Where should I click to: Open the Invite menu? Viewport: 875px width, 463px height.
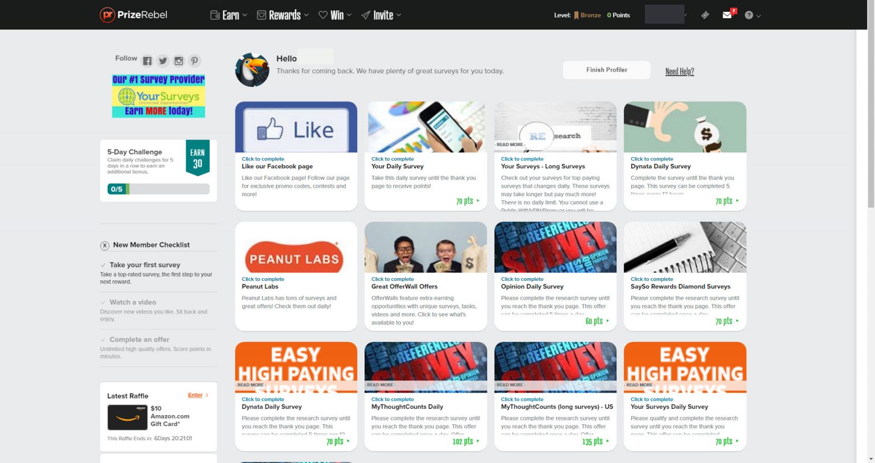point(382,15)
